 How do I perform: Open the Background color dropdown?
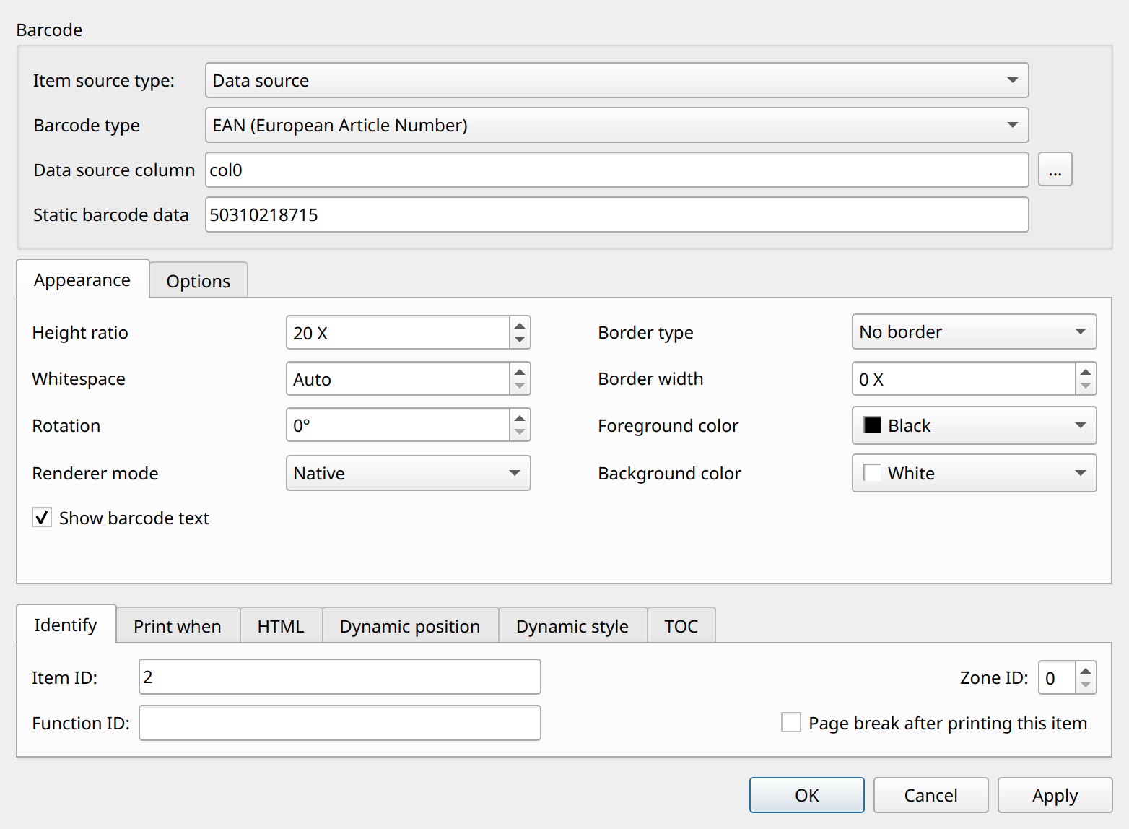pyautogui.click(x=975, y=473)
